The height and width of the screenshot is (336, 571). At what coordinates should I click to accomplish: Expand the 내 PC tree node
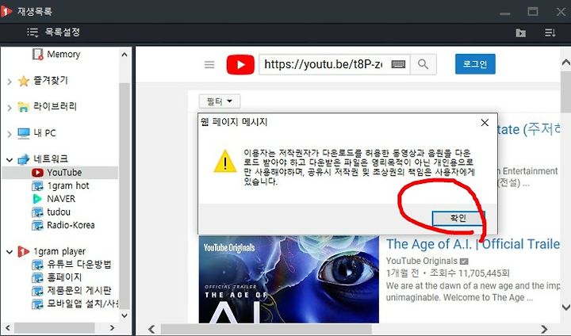coord(10,134)
